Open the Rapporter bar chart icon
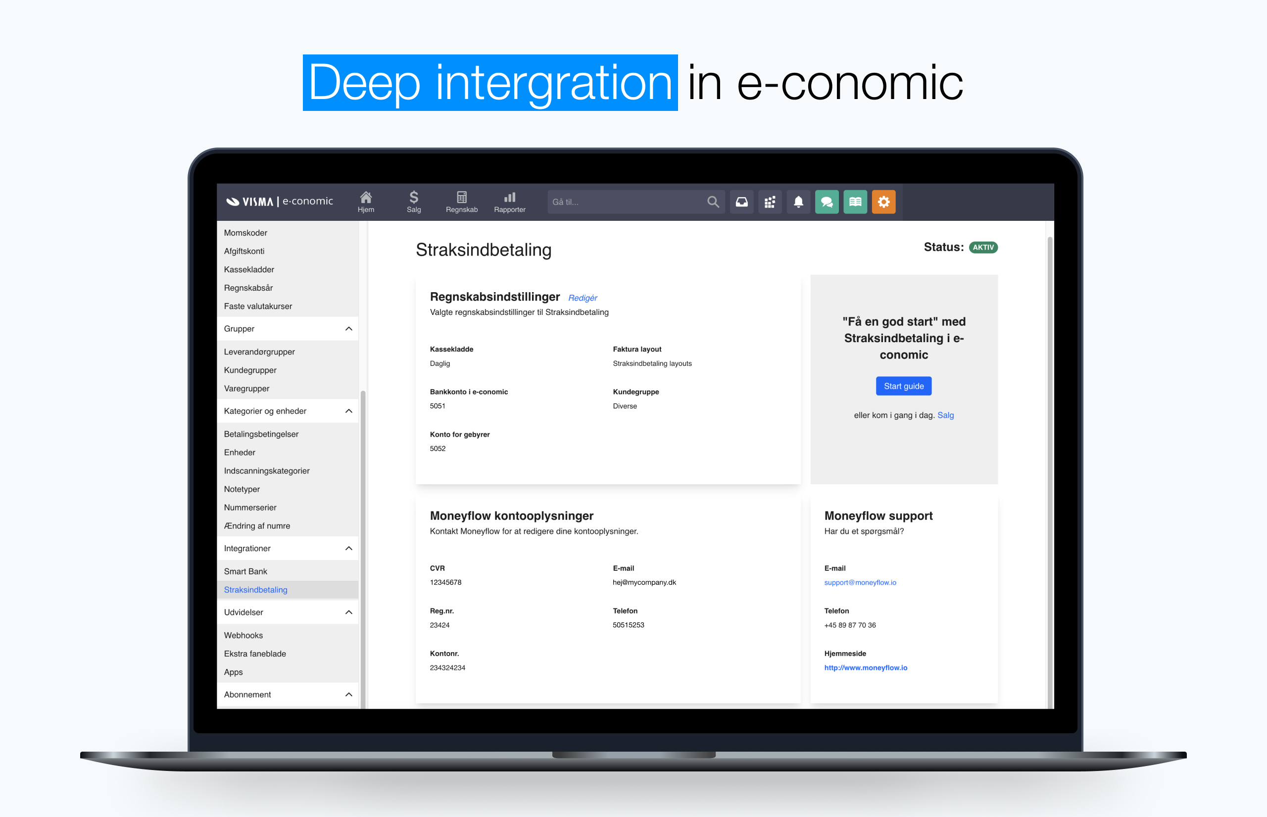 [x=509, y=201]
